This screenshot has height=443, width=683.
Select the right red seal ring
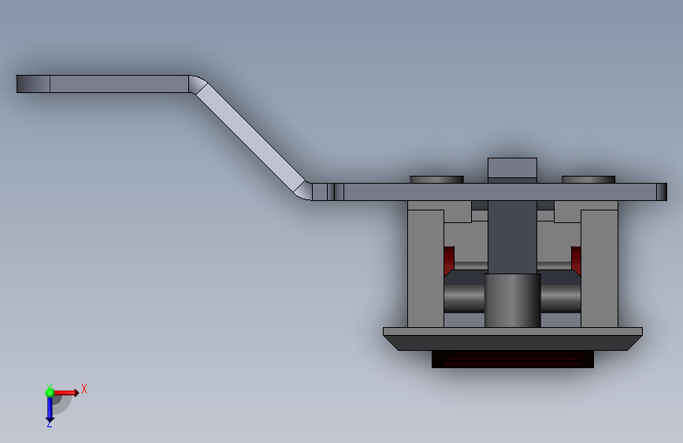[576, 261]
